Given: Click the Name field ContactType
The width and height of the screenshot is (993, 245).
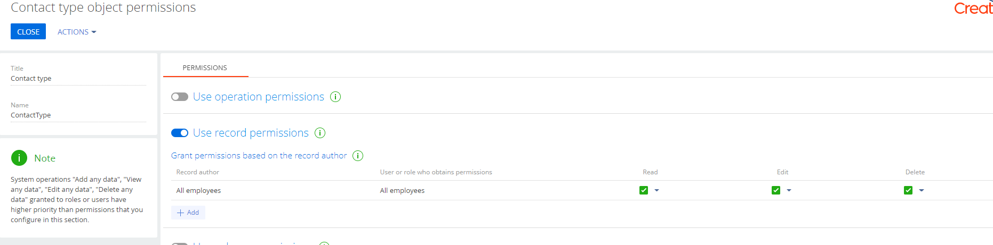Looking at the screenshot, I should click(x=78, y=115).
